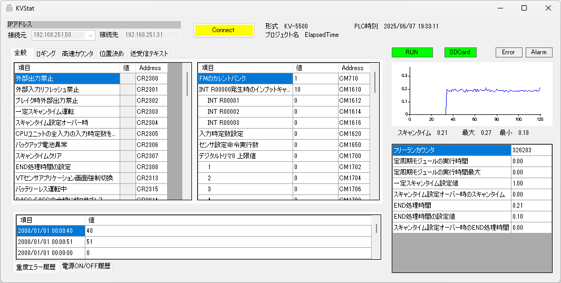
Task: Click the green RUN status indicator
Action: coord(412,52)
